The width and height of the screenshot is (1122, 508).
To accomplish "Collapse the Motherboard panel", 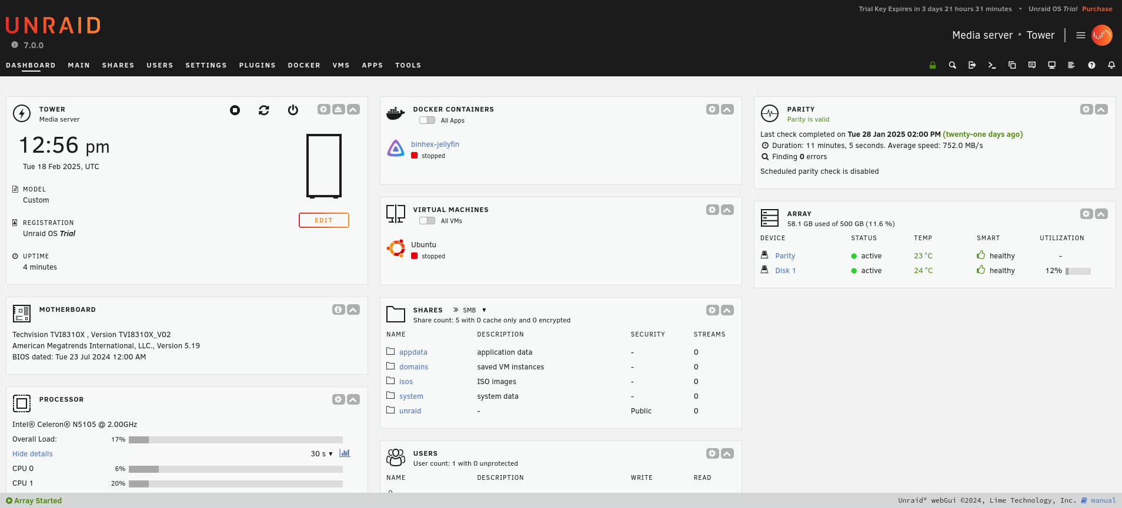I will [353, 309].
